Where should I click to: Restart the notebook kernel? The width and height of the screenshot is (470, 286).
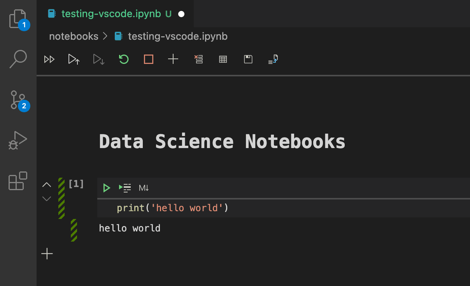click(x=123, y=59)
